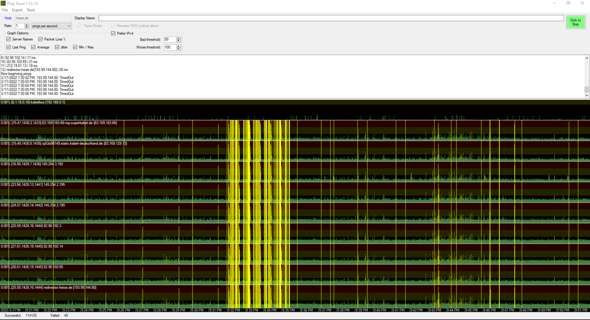Click the 9:51 PM time axis label
The height and width of the screenshot is (320, 590).
[581, 310]
